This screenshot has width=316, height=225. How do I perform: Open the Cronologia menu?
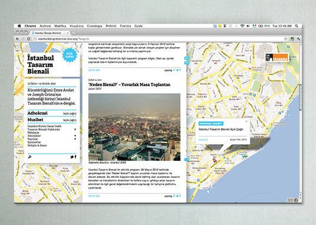click(95, 26)
